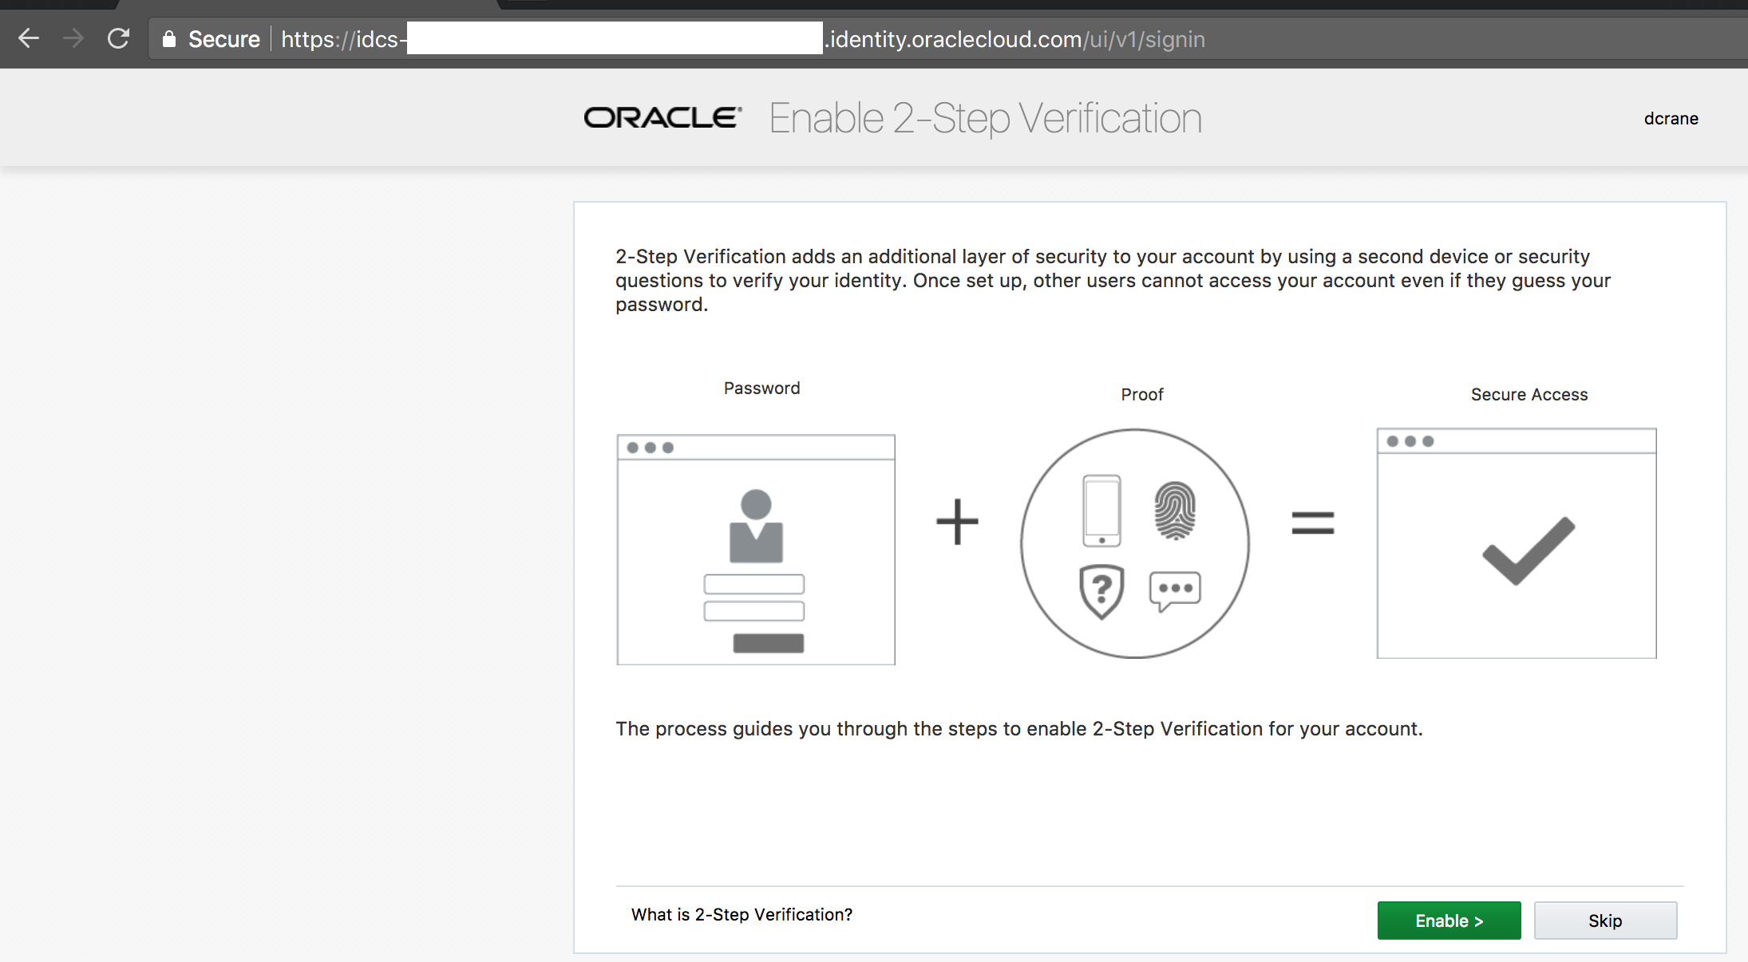Click the Enable 2-Step Verification heading
Screen dimensions: 1748x962
[x=986, y=118]
